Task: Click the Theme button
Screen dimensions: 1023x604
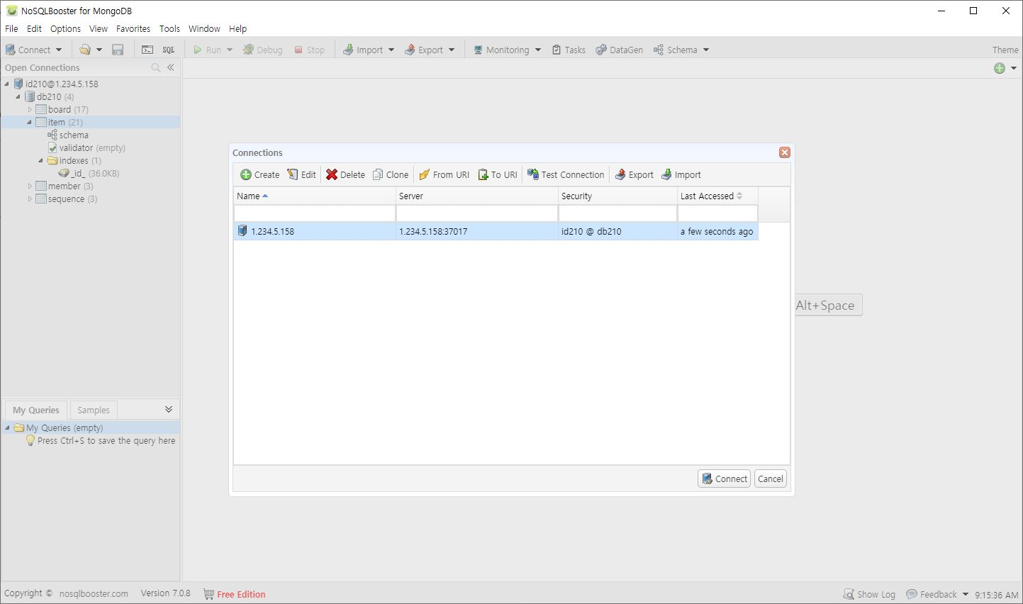Action: coord(1005,50)
